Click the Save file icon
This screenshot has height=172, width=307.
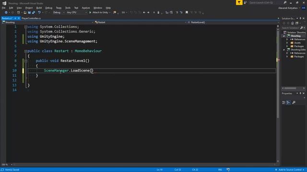(x=29, y=12)
